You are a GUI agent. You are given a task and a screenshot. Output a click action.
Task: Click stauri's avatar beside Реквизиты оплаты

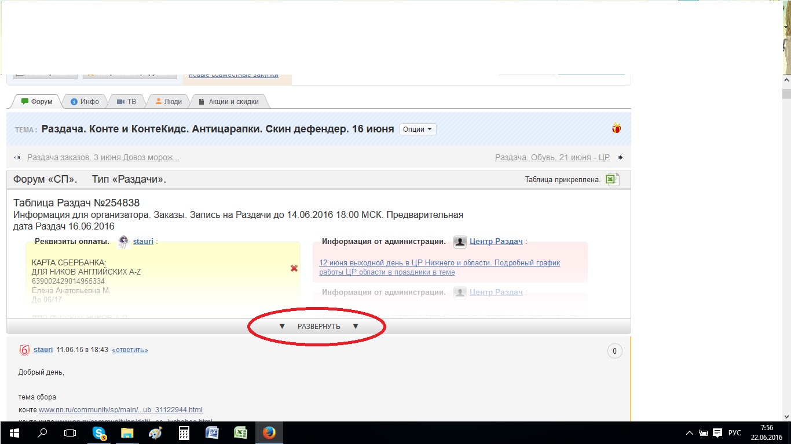tap(123, 242)
